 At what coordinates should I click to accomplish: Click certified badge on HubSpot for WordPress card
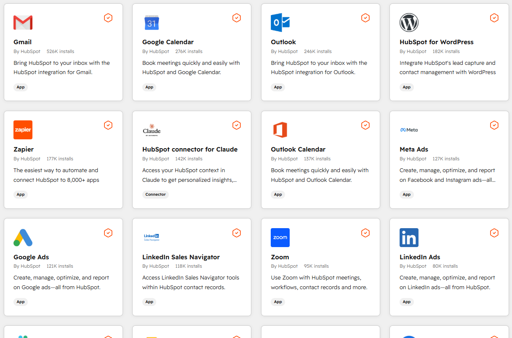pyautogui.click(x=494, y=18)
